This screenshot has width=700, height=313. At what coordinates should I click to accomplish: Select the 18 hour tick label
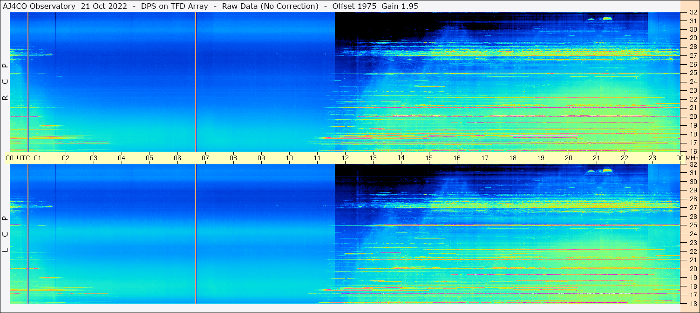(x=513, y=158)
